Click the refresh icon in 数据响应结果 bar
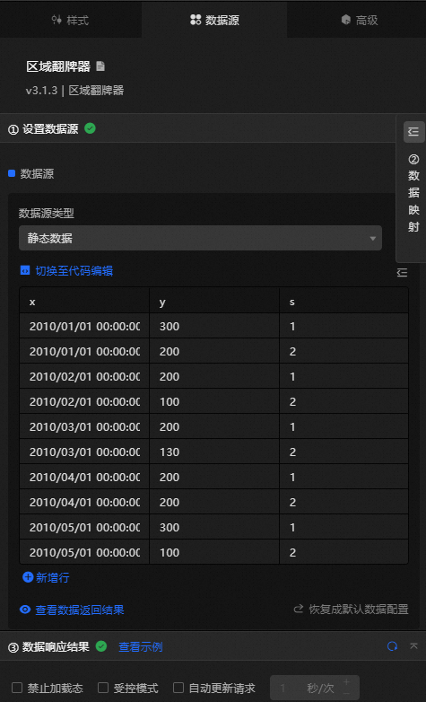This screenshot has width=426, height=702. 393,646
